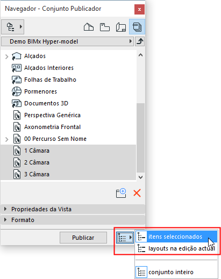
Task: Select the Alçados Interiores label
Action: point(49,68)
